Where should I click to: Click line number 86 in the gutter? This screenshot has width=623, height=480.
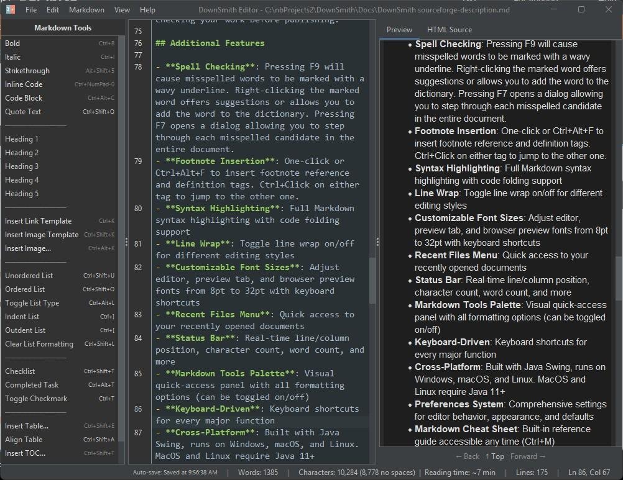coord(138,409)
